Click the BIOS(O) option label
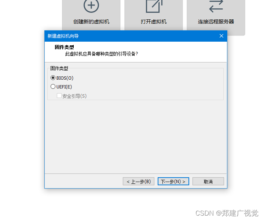The image size is (264, 220). click(65, 78)
